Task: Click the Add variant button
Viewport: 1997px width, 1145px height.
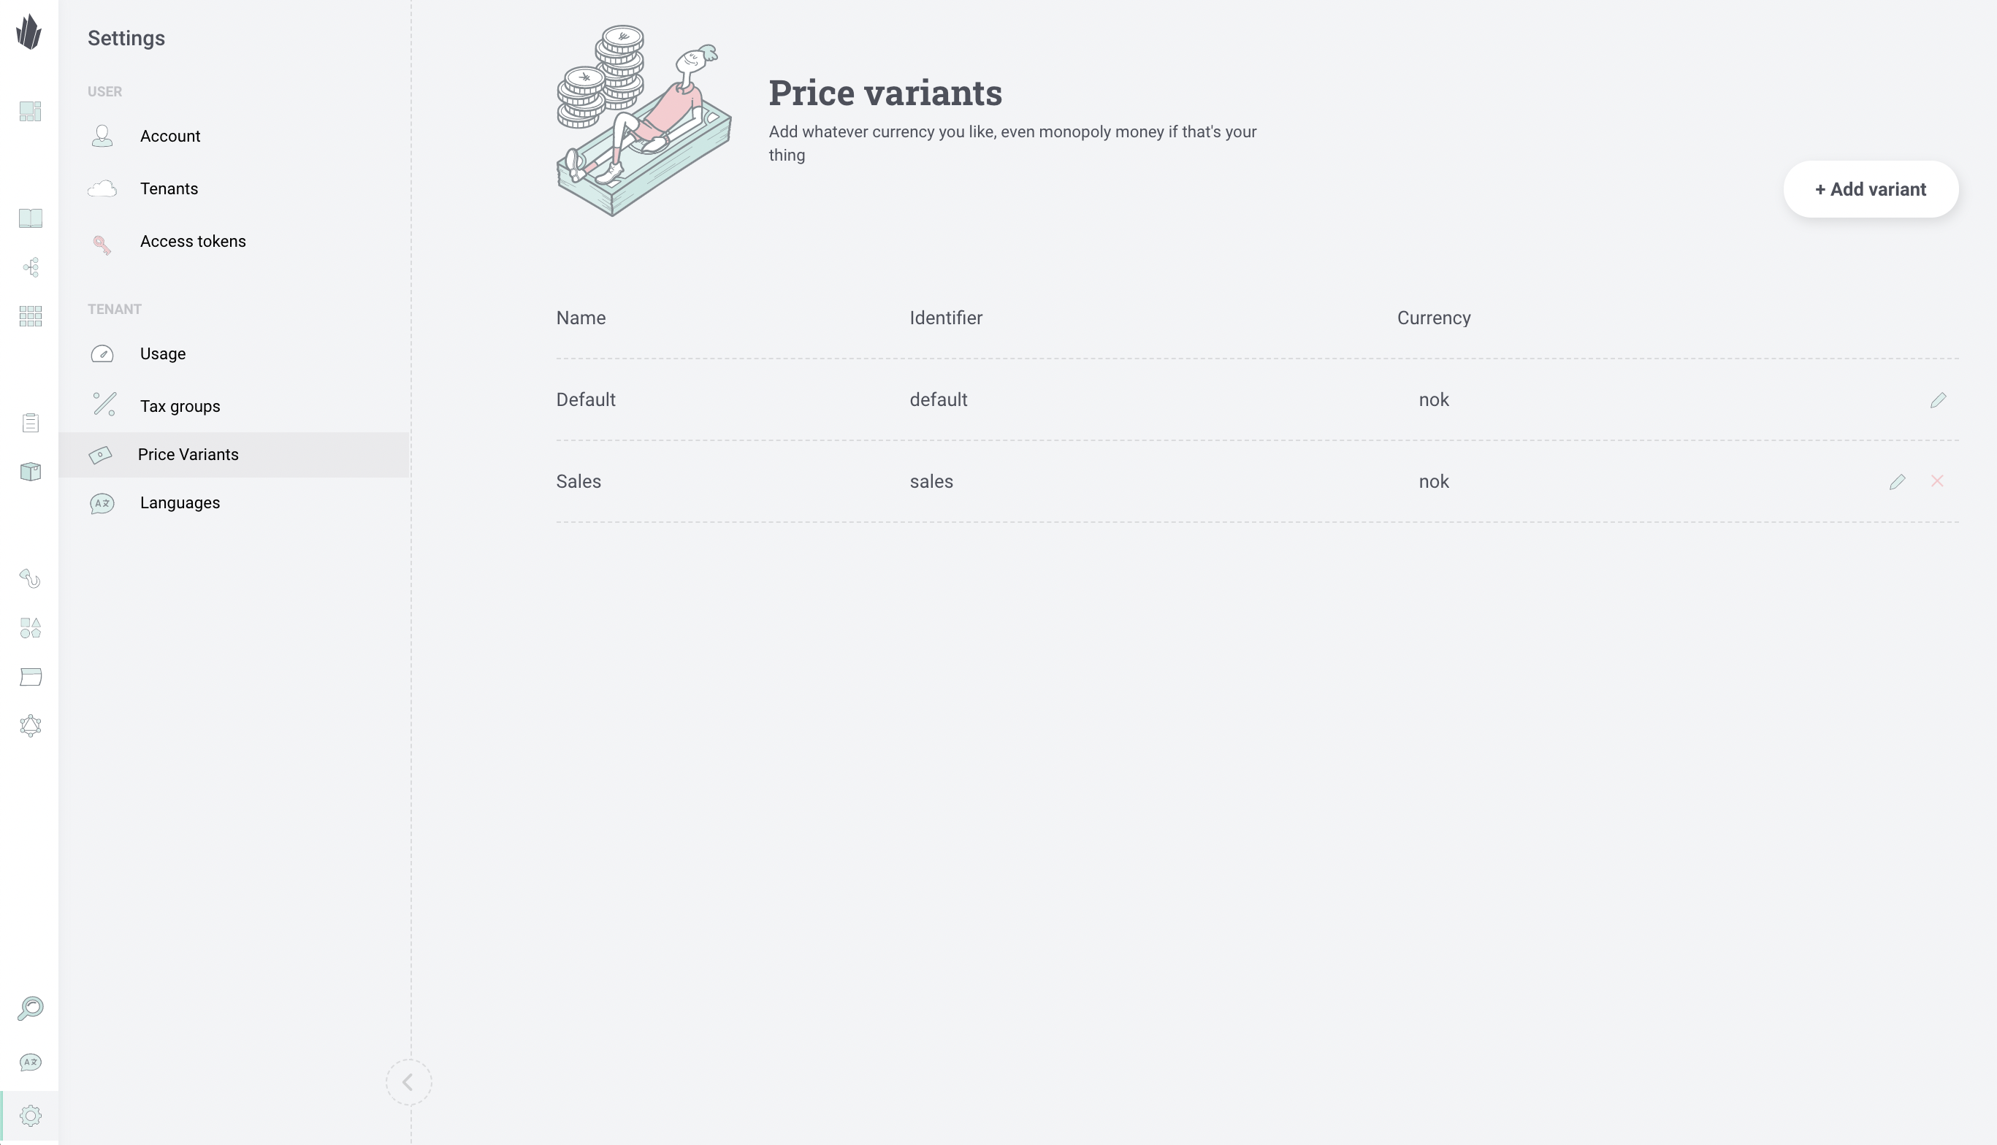Action: [x=1871, y=190]
